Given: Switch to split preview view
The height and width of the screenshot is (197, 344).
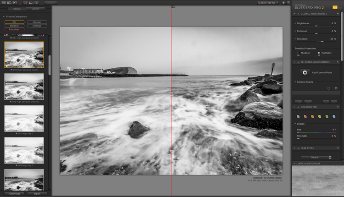Looking at the screenshot, I should point(31,3).
